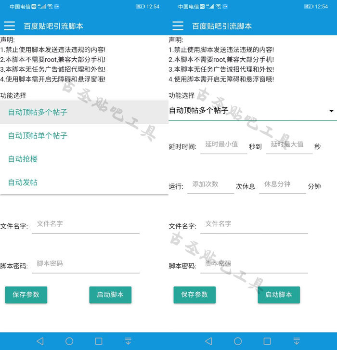Choose 自动顶帖单个帖子 option
The image size is (337, 350).
click(84, 135)
